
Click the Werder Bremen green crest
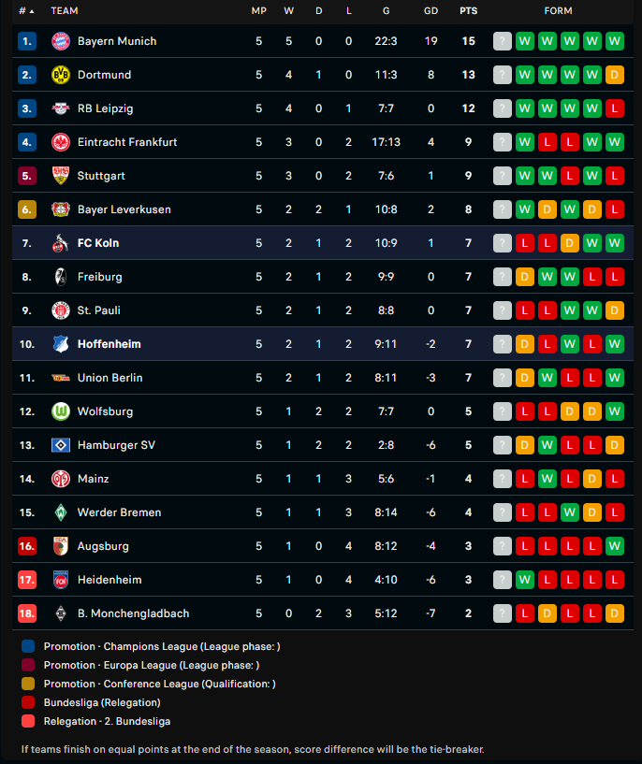point(61,512)
